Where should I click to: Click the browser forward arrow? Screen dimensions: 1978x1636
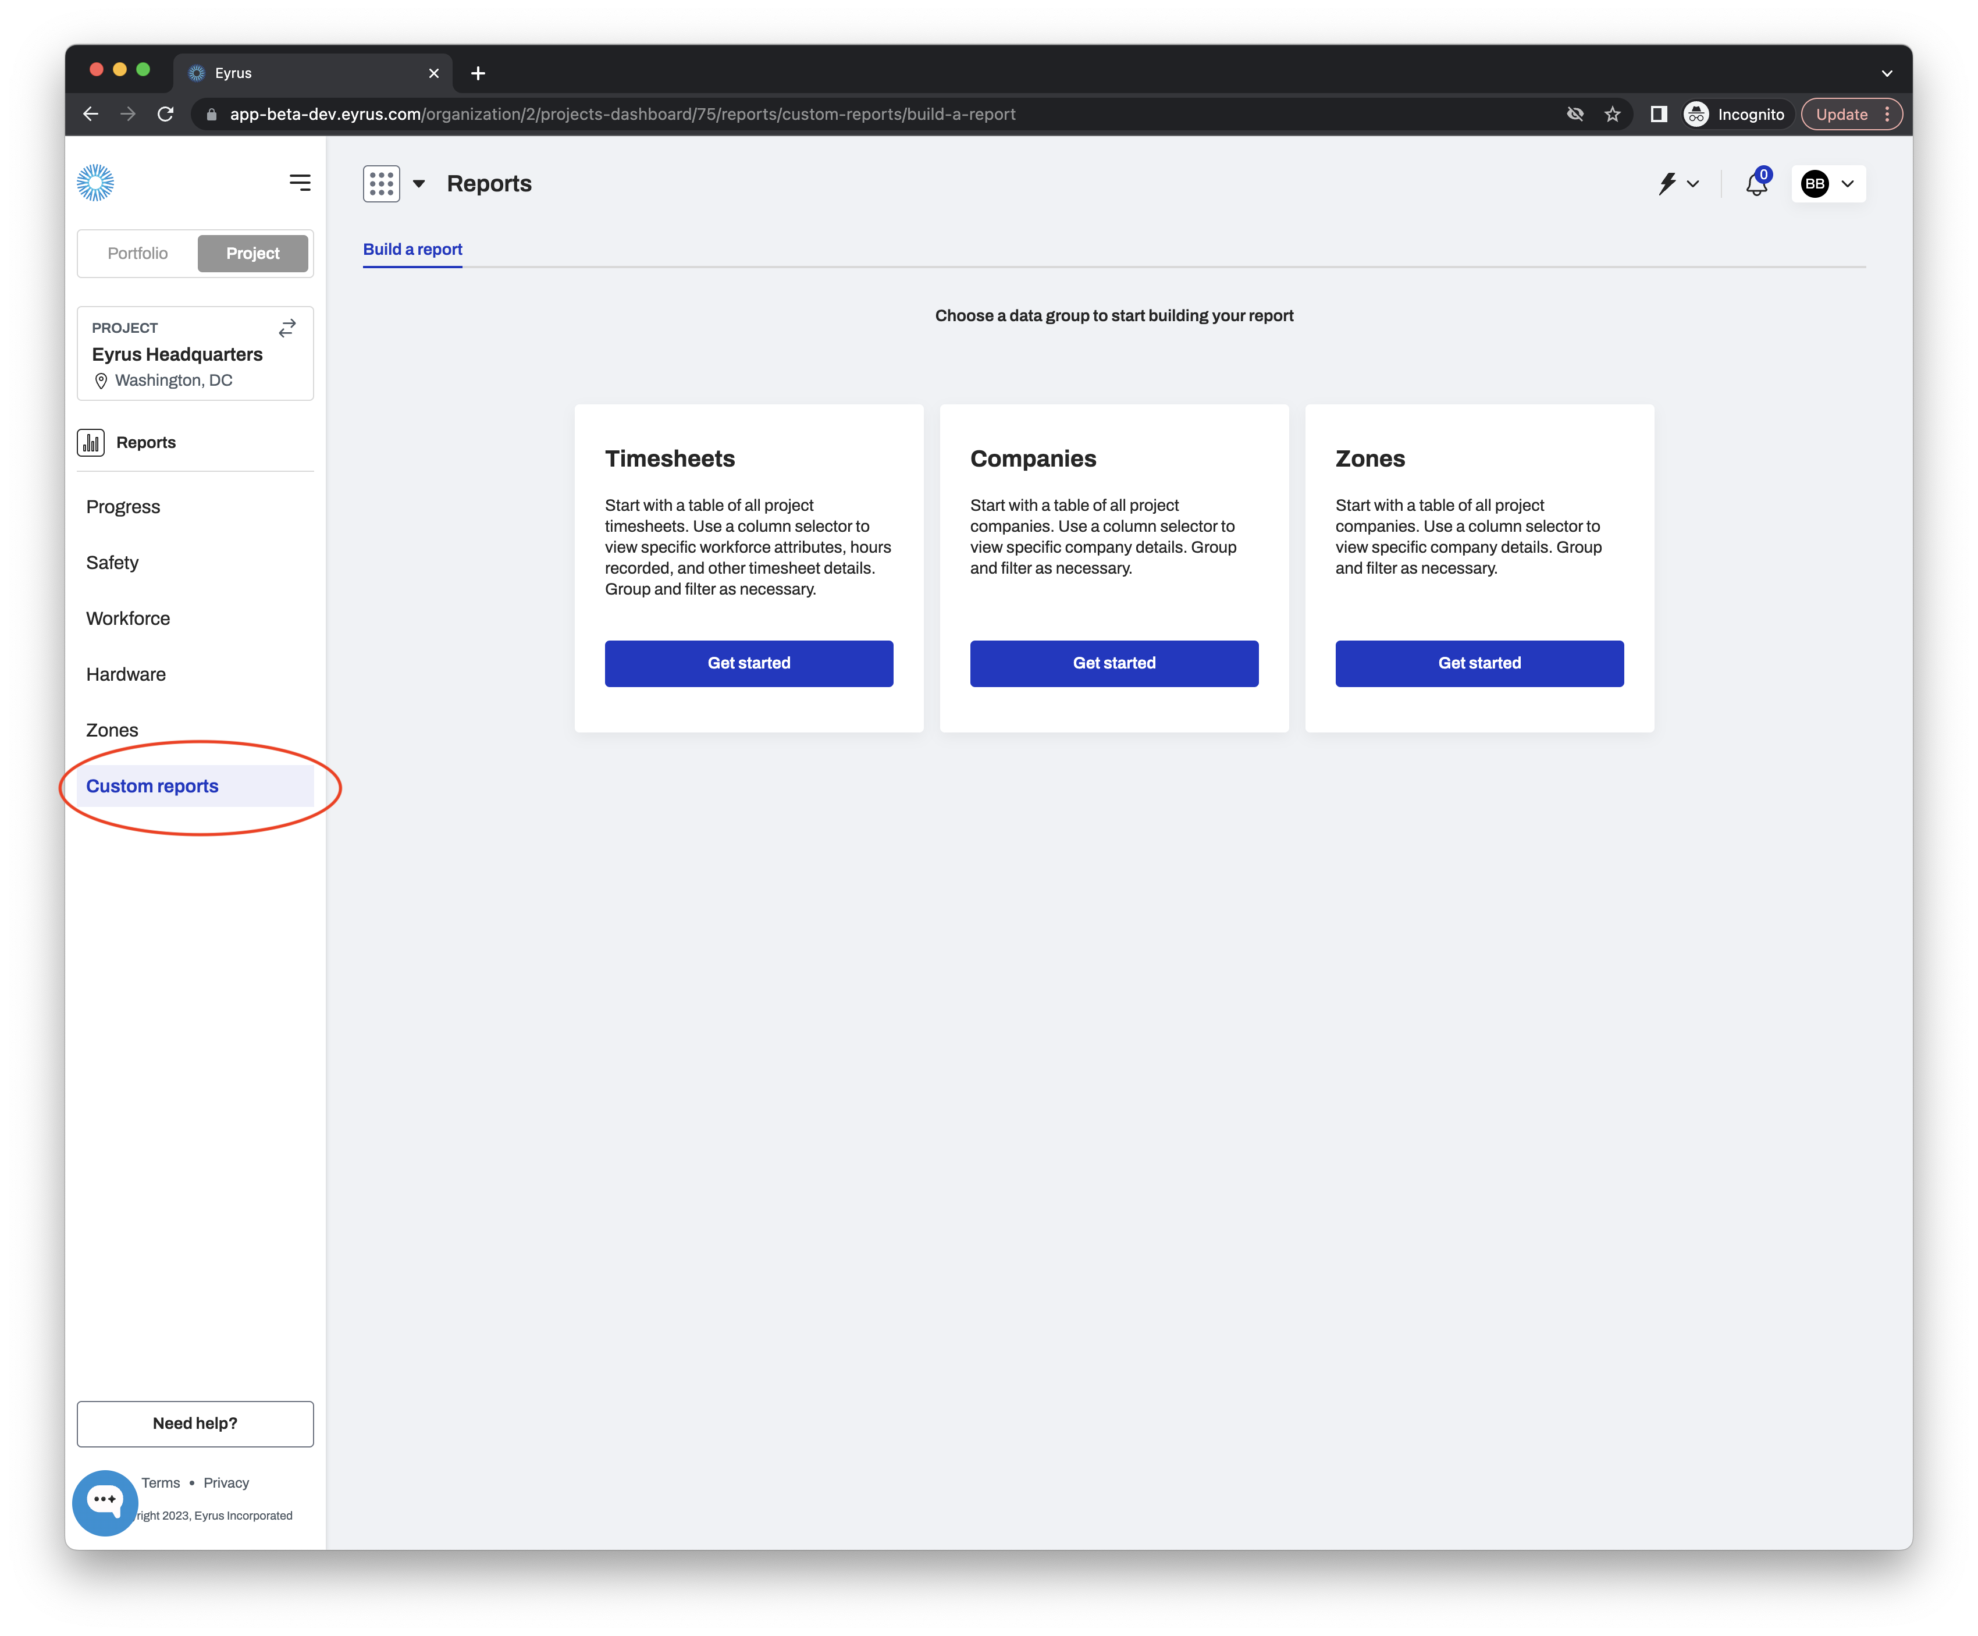128,114
